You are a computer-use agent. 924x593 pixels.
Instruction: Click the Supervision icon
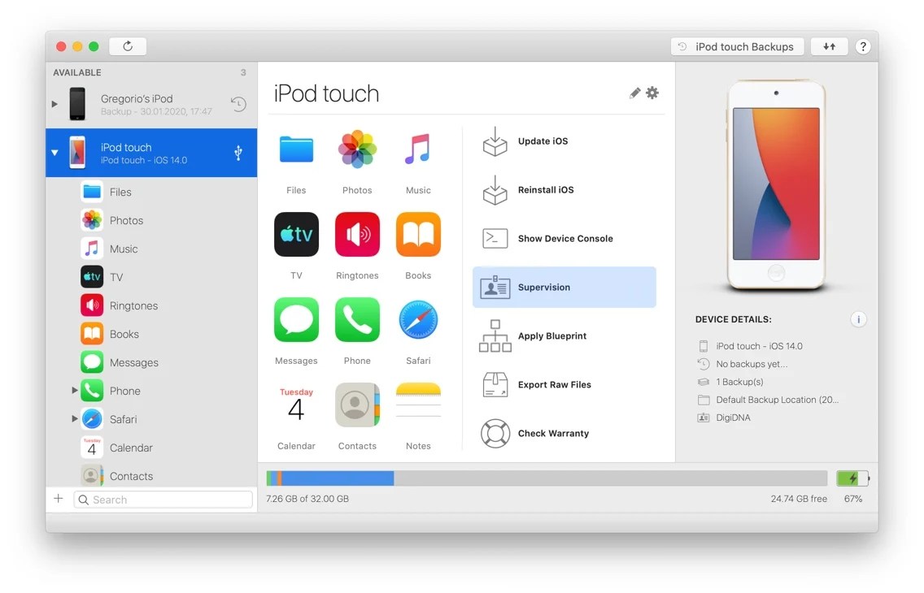tap(495, 287)
